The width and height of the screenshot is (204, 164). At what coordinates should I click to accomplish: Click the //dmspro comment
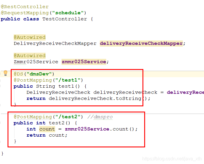pyautogui.click(x=100, y=117)
